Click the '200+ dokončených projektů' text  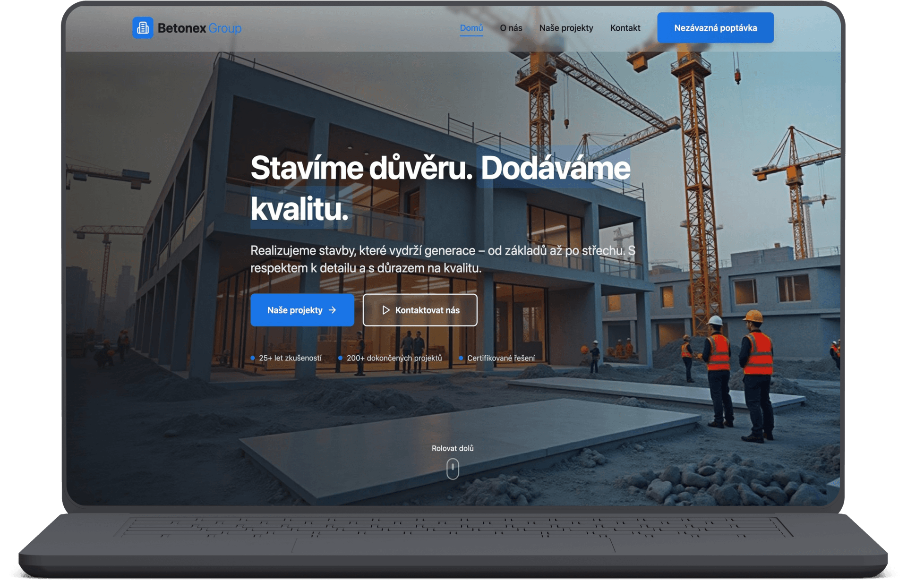point(394,358)
